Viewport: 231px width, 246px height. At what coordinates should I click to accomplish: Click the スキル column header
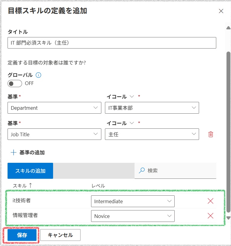[20, 186]
